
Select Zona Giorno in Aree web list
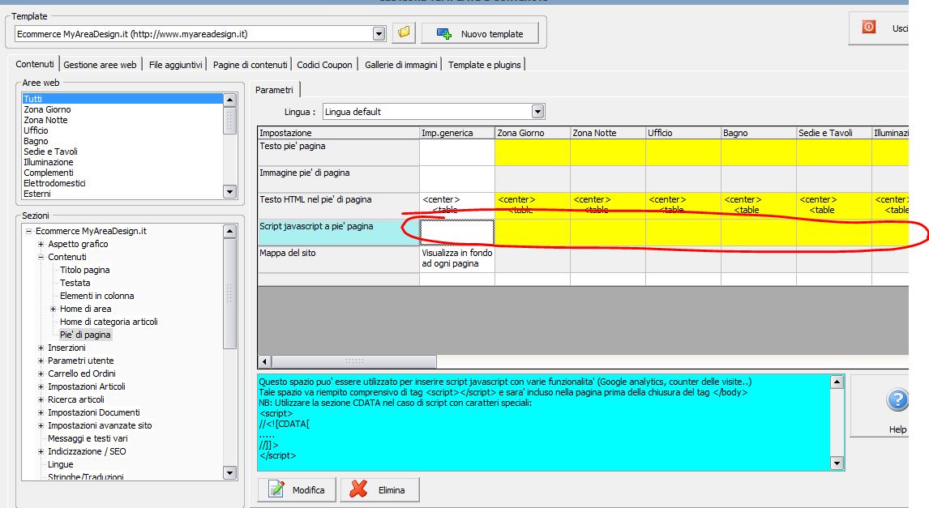pyautogui.click(x=122, y=109)
